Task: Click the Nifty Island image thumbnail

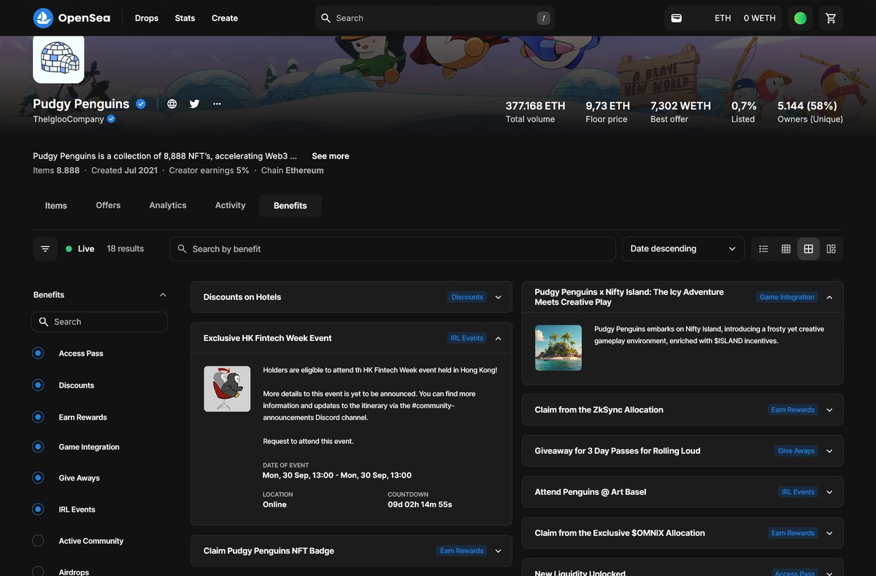Action: pyautogui.click(x=558, y=347)
